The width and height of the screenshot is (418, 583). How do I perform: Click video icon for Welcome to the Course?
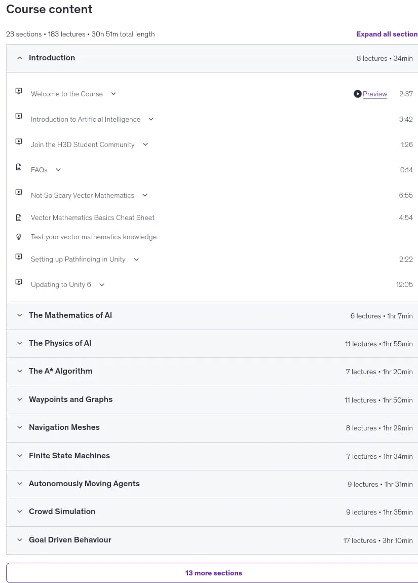pyautogui.click(x=19, y=91)
